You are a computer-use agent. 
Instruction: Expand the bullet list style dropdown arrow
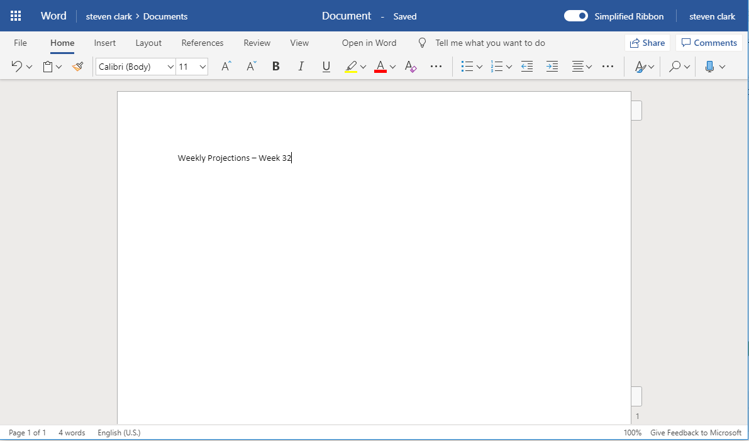point(479,67)
